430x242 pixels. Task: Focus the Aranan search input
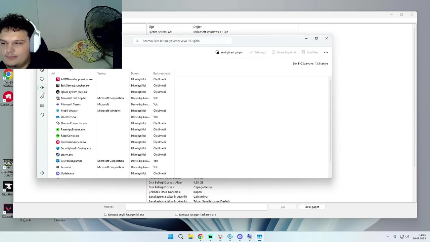(196, 207)
